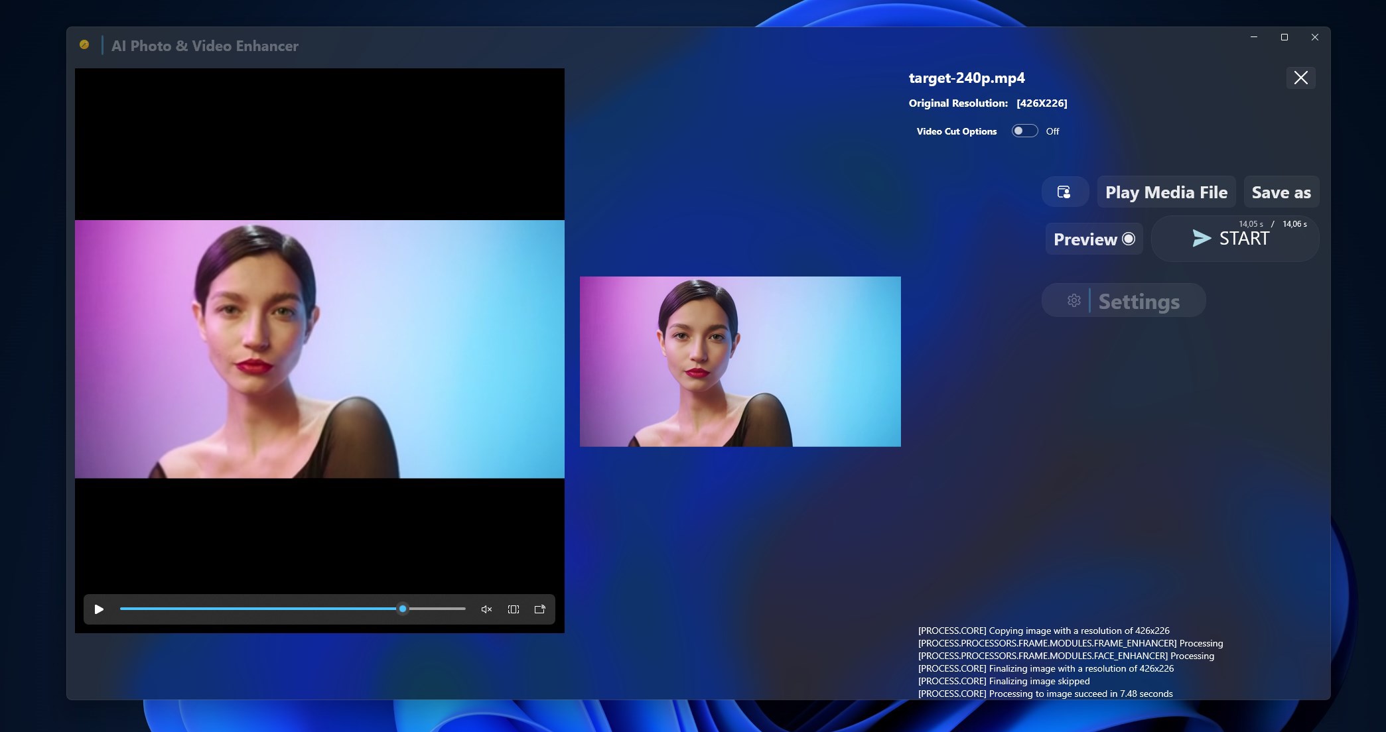Screen dimensions: 1386x732
Task: Mute the video with the speaker icon
Action: (486, 609)
